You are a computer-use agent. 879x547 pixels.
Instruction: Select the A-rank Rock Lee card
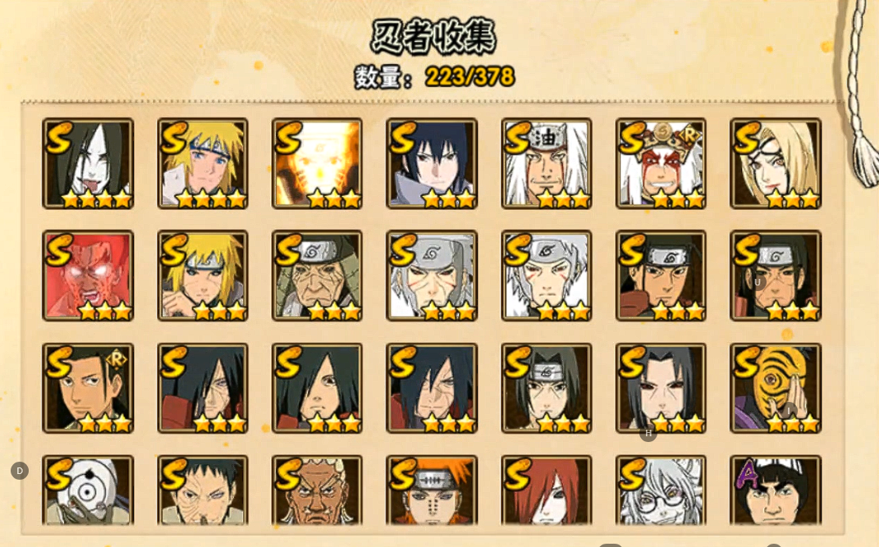click(776, 490)
